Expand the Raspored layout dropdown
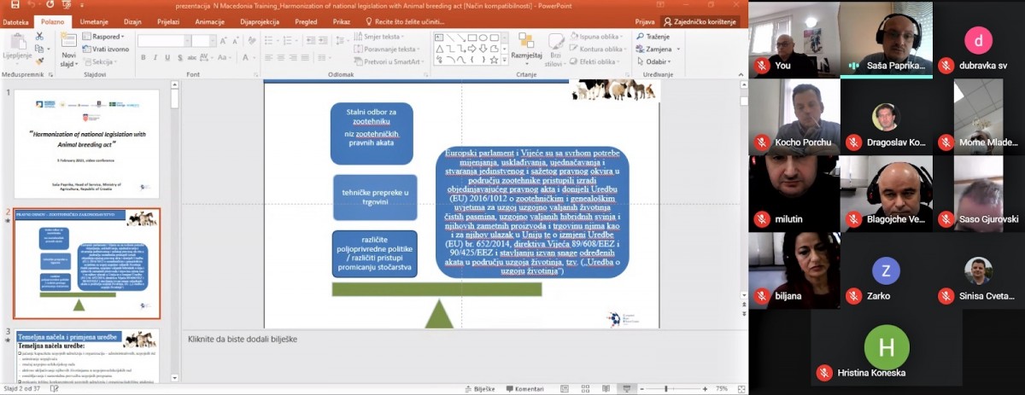1025x395 pixels. click(x=104, y=38)
